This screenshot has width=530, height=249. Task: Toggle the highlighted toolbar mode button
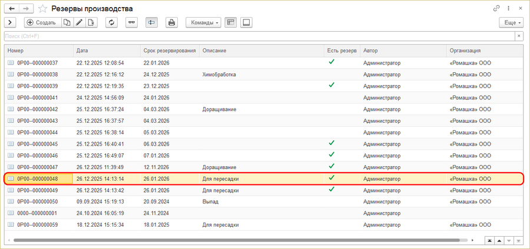[x=151, y=22]
